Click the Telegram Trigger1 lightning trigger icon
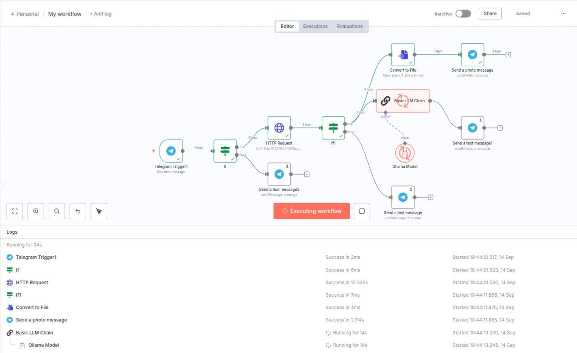The image size is (577, 353). point(154,151)
